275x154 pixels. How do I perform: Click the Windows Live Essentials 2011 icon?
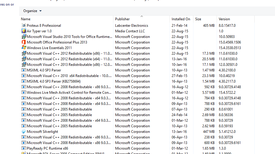click(24, 48)
